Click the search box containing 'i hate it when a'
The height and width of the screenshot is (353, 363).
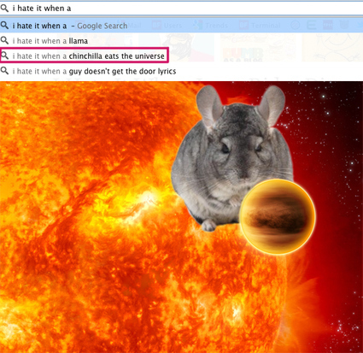(181, 9)
